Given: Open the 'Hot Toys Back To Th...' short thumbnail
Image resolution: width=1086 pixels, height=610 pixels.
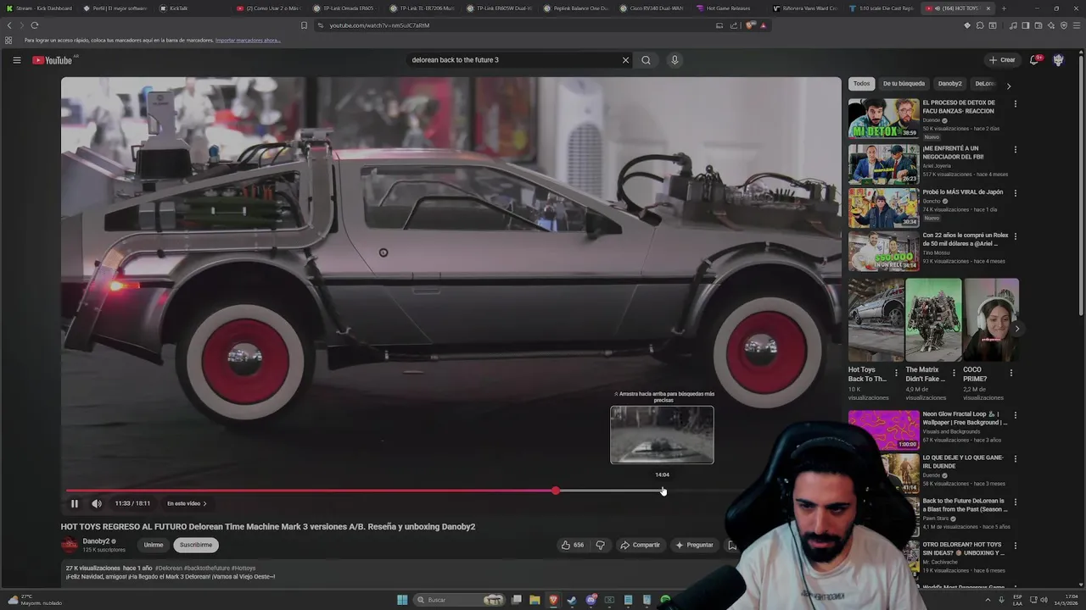Looking at the screenshot, I should [876, 320].
